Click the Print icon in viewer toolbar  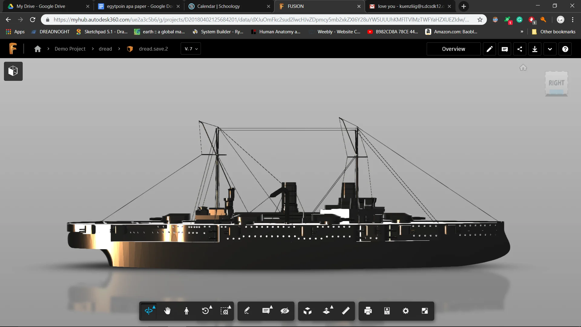coord(368,311)
